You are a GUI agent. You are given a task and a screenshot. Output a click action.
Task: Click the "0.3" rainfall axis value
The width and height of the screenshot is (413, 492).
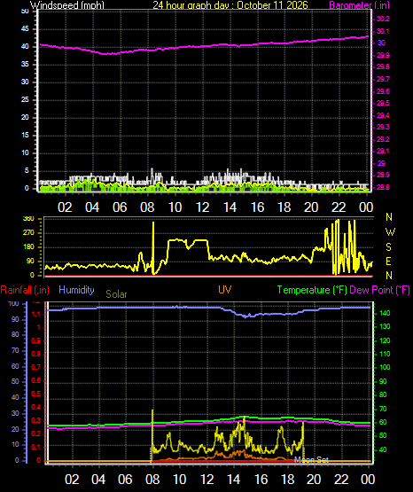click(35, 421)
